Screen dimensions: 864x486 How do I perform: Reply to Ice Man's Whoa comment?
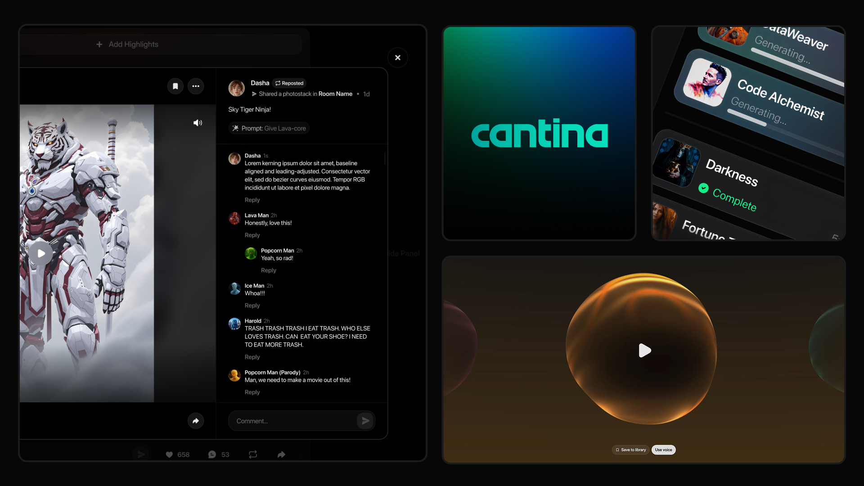click(252, 305)
